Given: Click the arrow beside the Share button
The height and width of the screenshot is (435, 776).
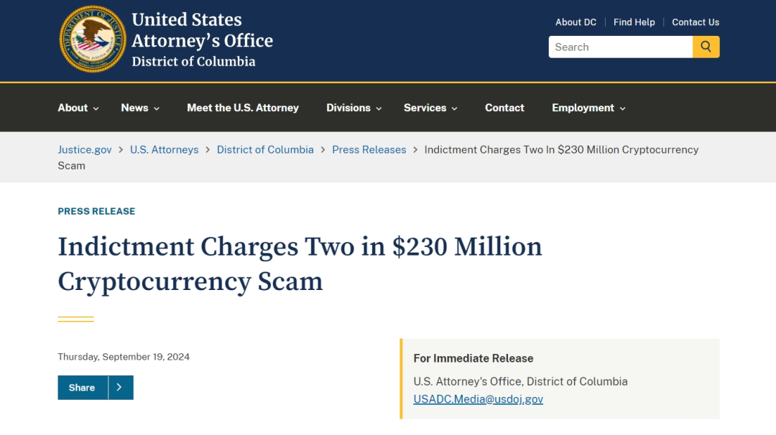Looking at the screenshot, I should 119,388.
